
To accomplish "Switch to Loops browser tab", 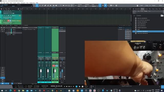I will point(146,9).
